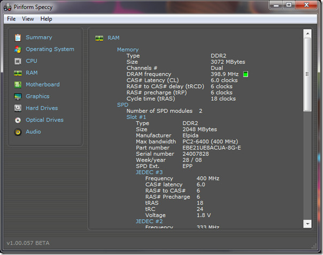The image size is (323, 255).
Task: Open the Hard Drives section
Action: click(x=42, y=108)
